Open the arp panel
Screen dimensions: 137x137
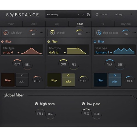pyautogui.click(x=119, y=15)
